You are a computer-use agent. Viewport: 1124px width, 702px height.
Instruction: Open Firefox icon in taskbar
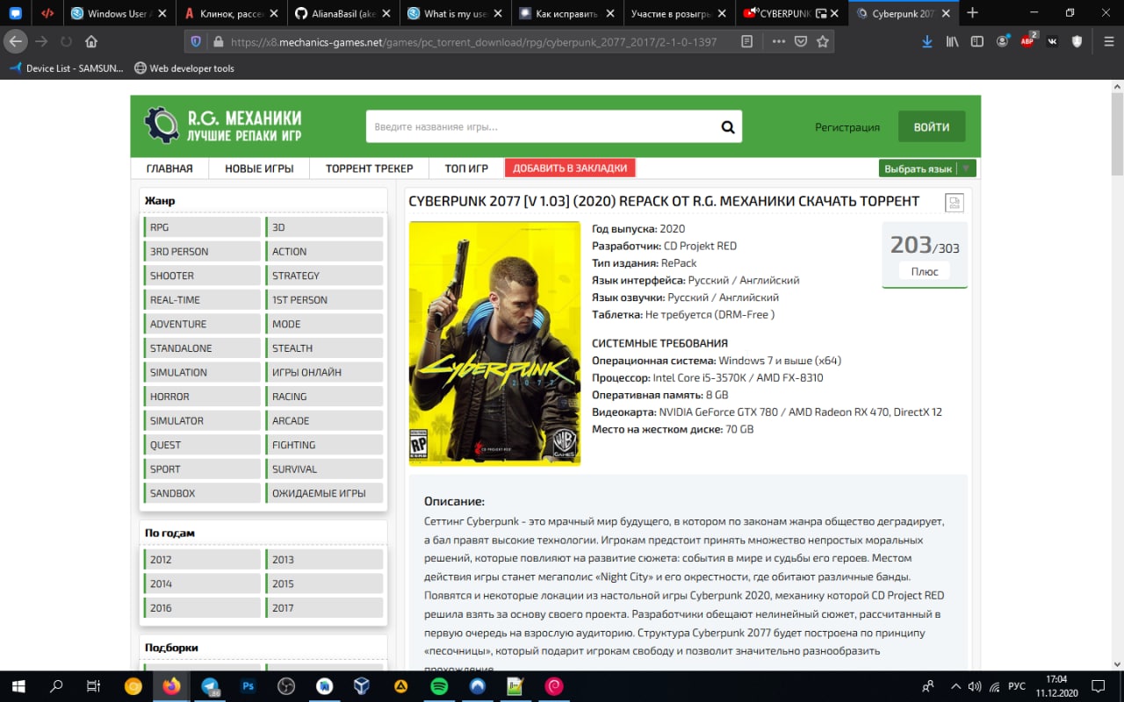click(172, 686)
